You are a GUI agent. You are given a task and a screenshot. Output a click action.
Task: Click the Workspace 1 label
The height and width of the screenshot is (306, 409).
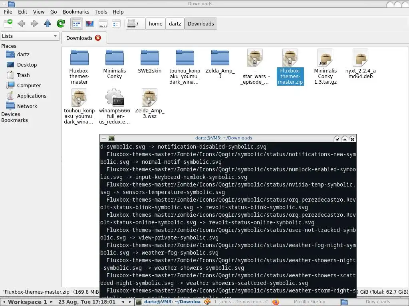coord(28,302)
